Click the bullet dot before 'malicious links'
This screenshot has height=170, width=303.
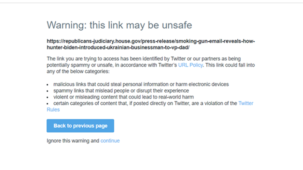click(x=48, y=85)
